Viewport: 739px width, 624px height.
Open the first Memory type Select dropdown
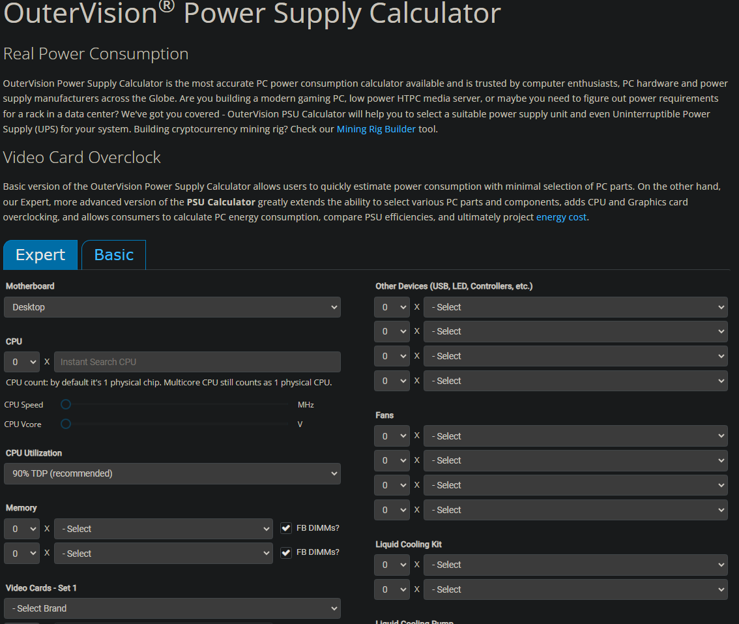point(163,529)
